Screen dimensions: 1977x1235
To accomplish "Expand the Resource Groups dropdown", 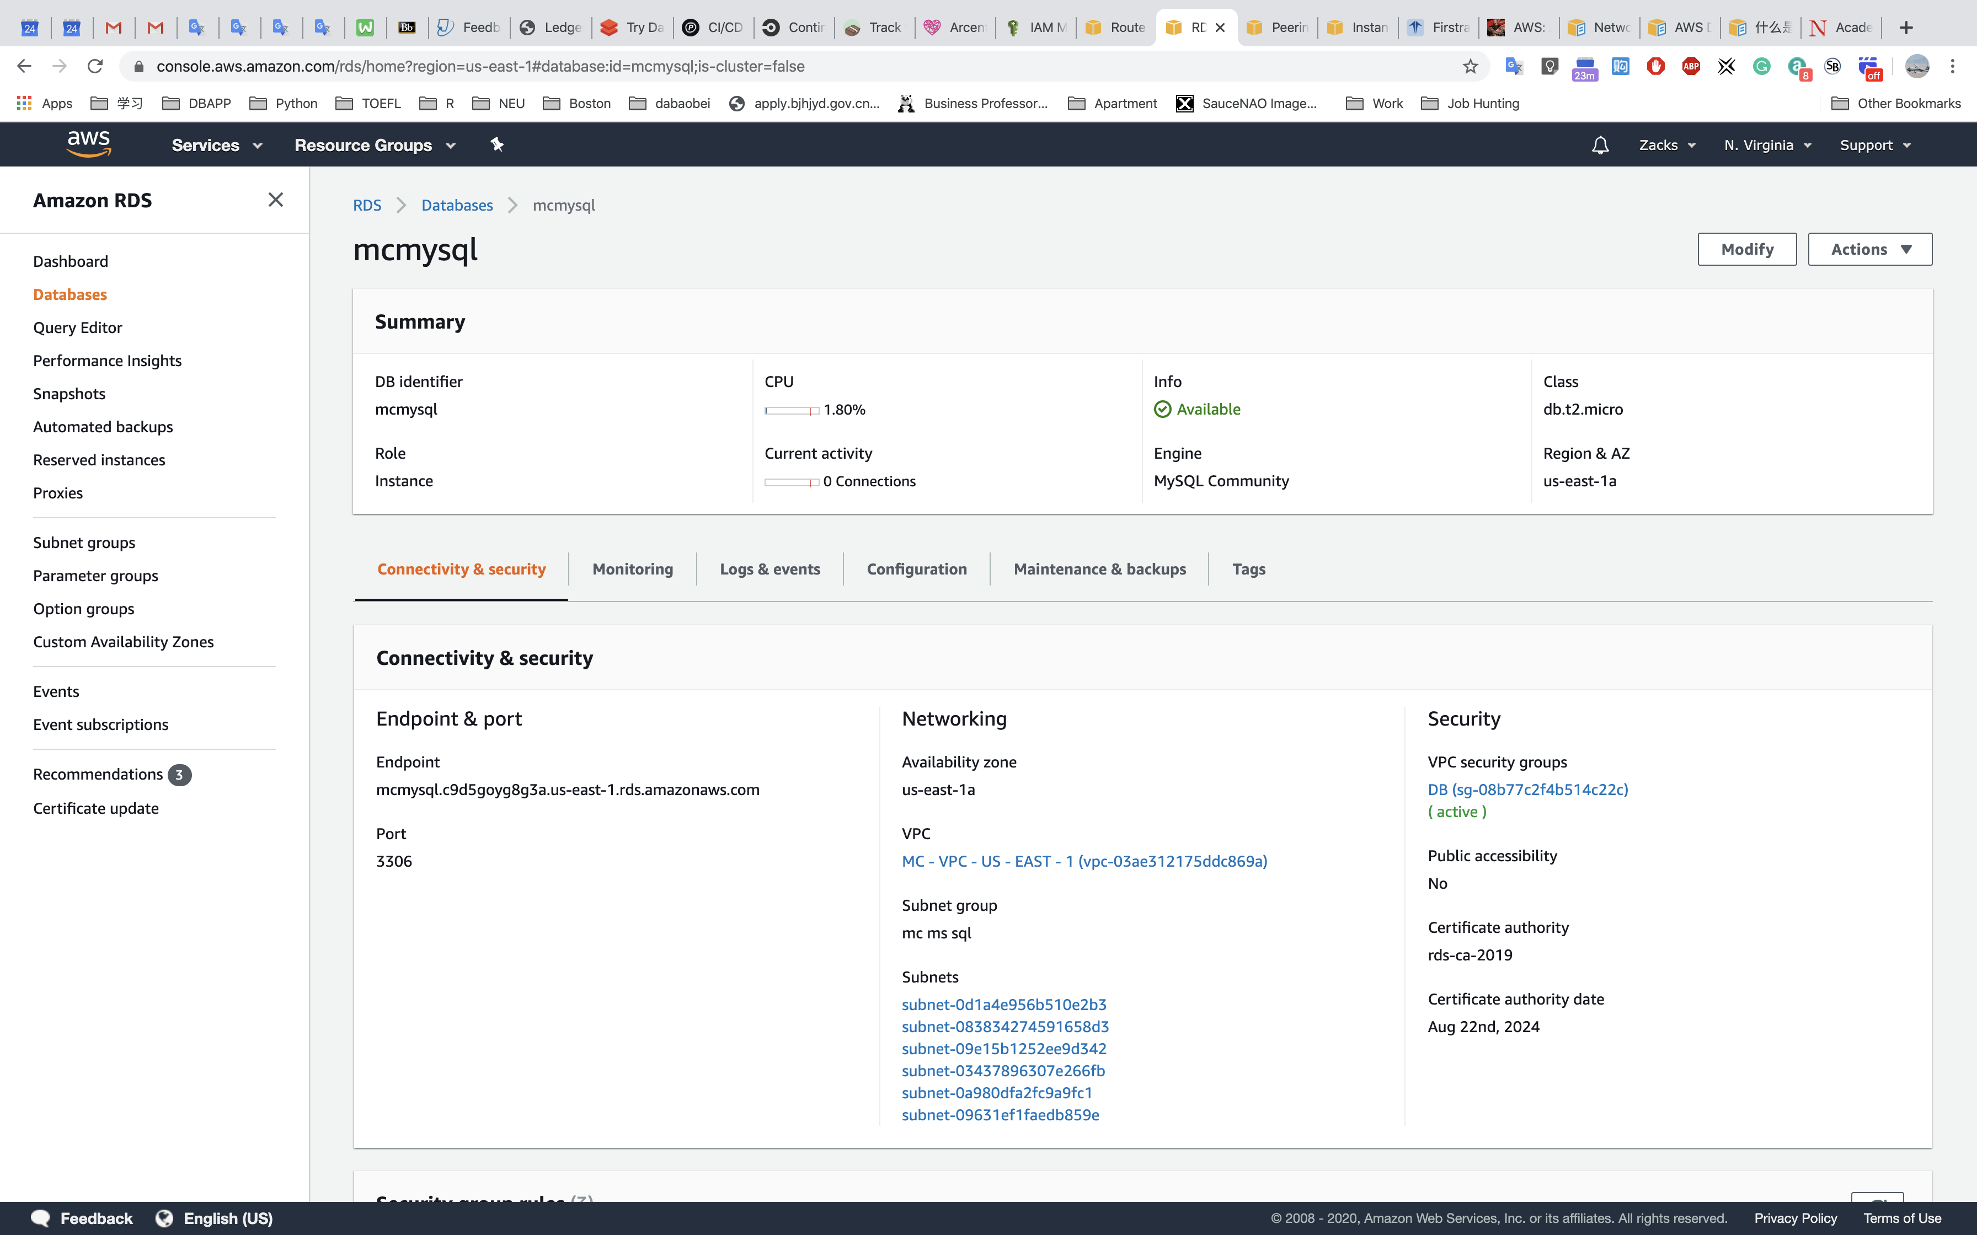I will point(374,144).
